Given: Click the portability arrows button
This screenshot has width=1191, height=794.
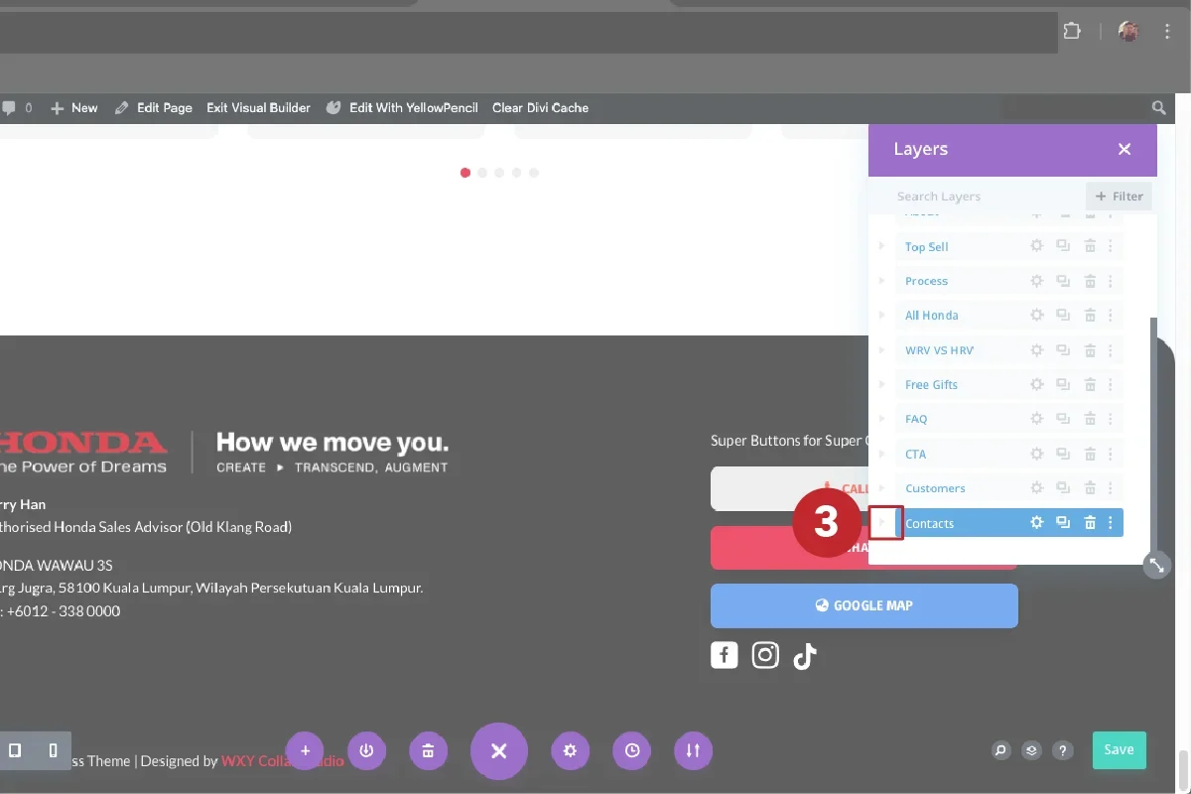Looking at the screenshot, I should (694, 751).
